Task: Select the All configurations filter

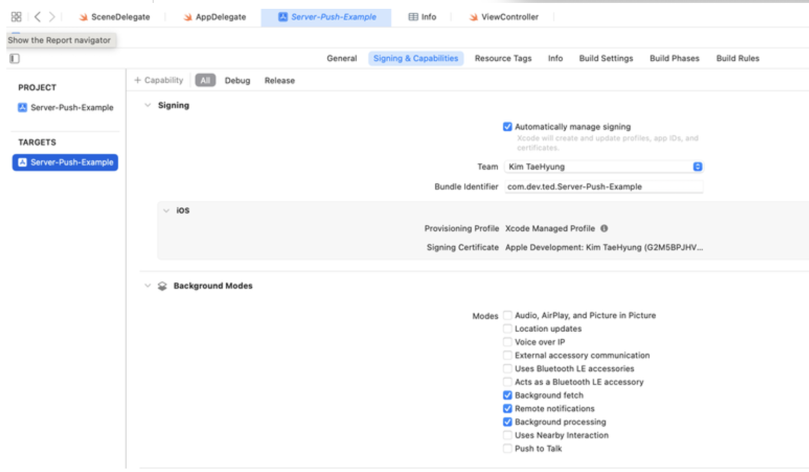Action: 205,80
